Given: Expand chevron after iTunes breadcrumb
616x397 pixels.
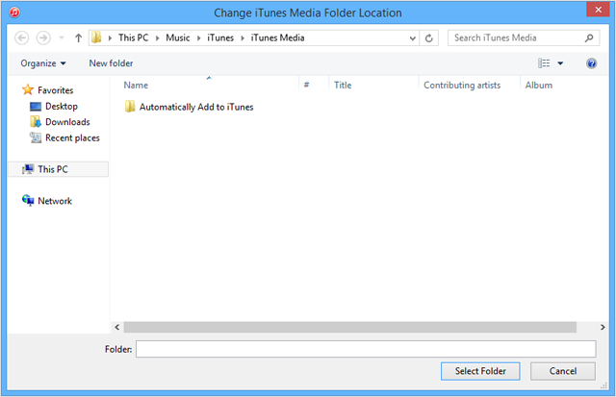Looking at the screenshot, I should (243, 38).
